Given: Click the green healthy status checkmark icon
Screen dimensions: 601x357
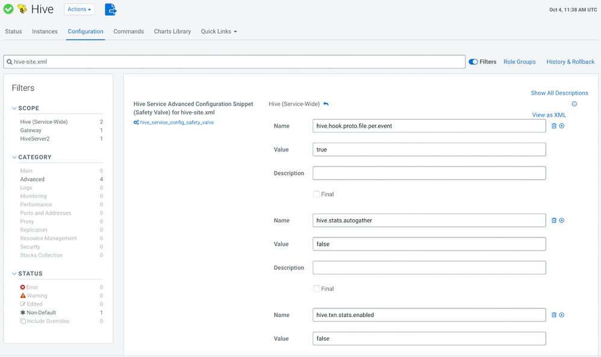Looking at the screenshot, I should [x=8, y=9].
